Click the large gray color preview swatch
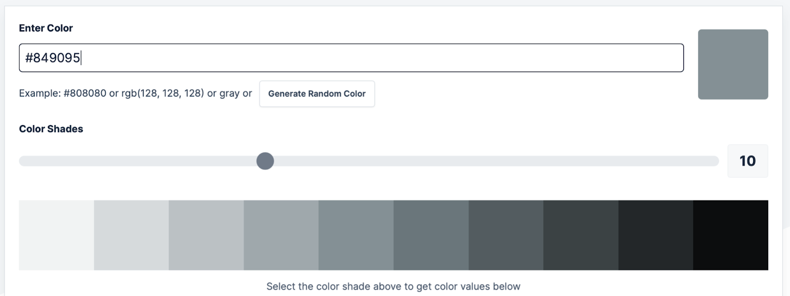Viewport: 790px width, 296px height. (733, 64)
